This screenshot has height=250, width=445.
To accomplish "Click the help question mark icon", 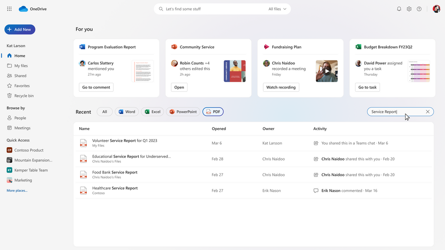I will click(x=419, y=9).
